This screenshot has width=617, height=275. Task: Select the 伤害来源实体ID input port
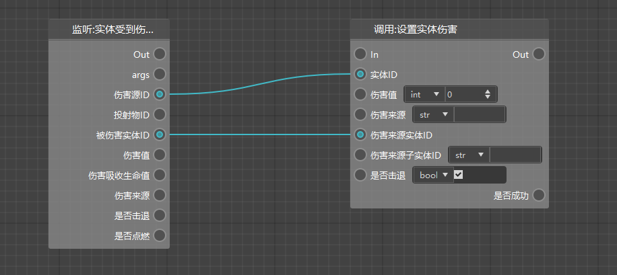tap(360, 135)
